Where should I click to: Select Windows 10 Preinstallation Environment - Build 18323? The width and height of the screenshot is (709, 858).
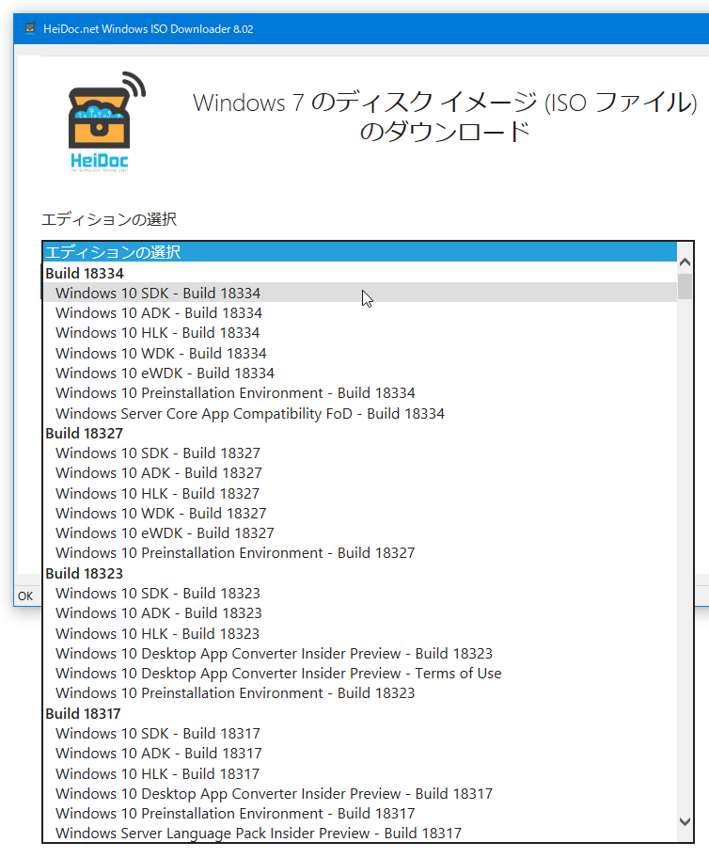pyautogui.click(x=360, y=693)
